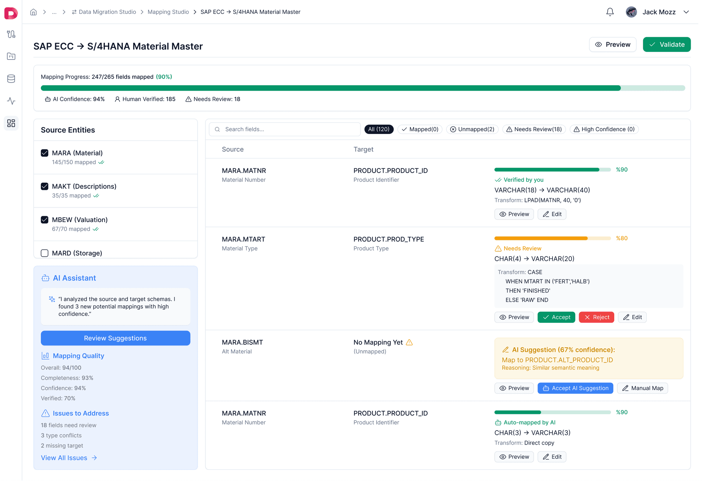Click the app logo in the sidebar
Viewport: 702px width, 481px height.
click(11, 13)
